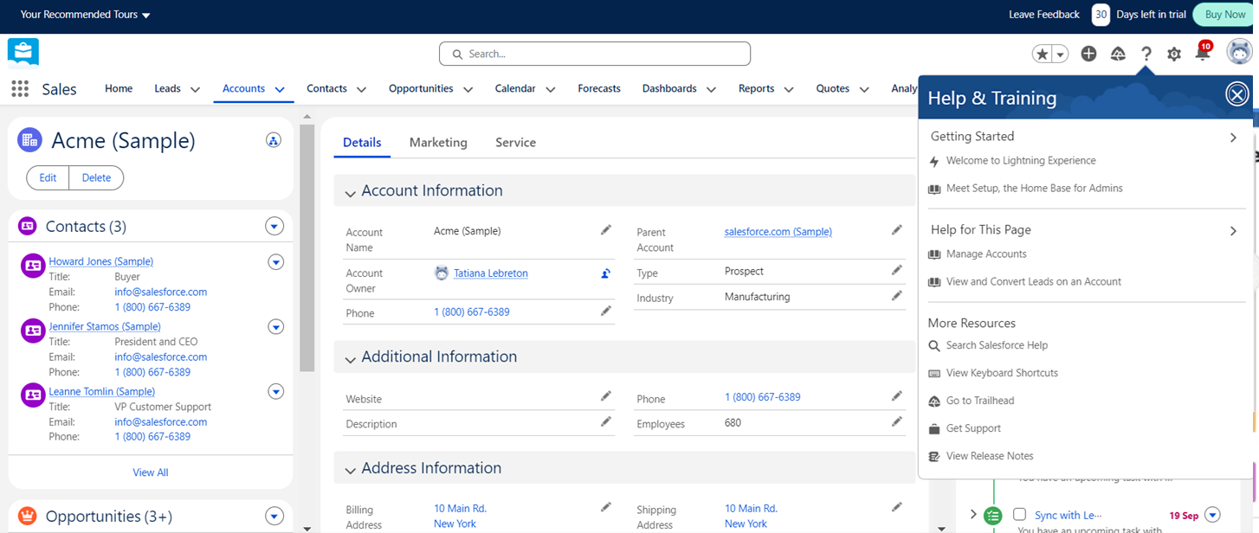Click inside the global Search box
Viewport: 1259px width, 533px height.
tap(594, 54)
